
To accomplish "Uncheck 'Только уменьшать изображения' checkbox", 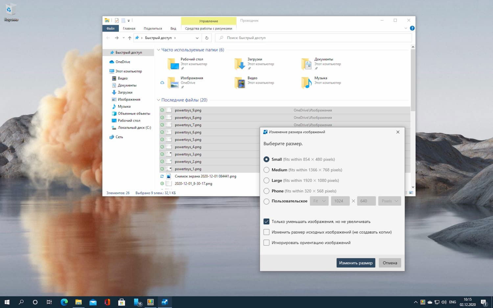I will [267, 222].
